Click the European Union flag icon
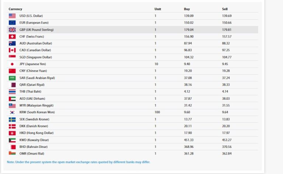Screen dimensions: 283x174 pyautogui.click(x=12, y=23)
